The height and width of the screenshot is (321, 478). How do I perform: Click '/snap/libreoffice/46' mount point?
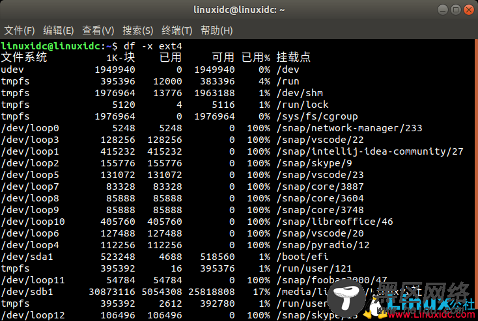[335, 222]
